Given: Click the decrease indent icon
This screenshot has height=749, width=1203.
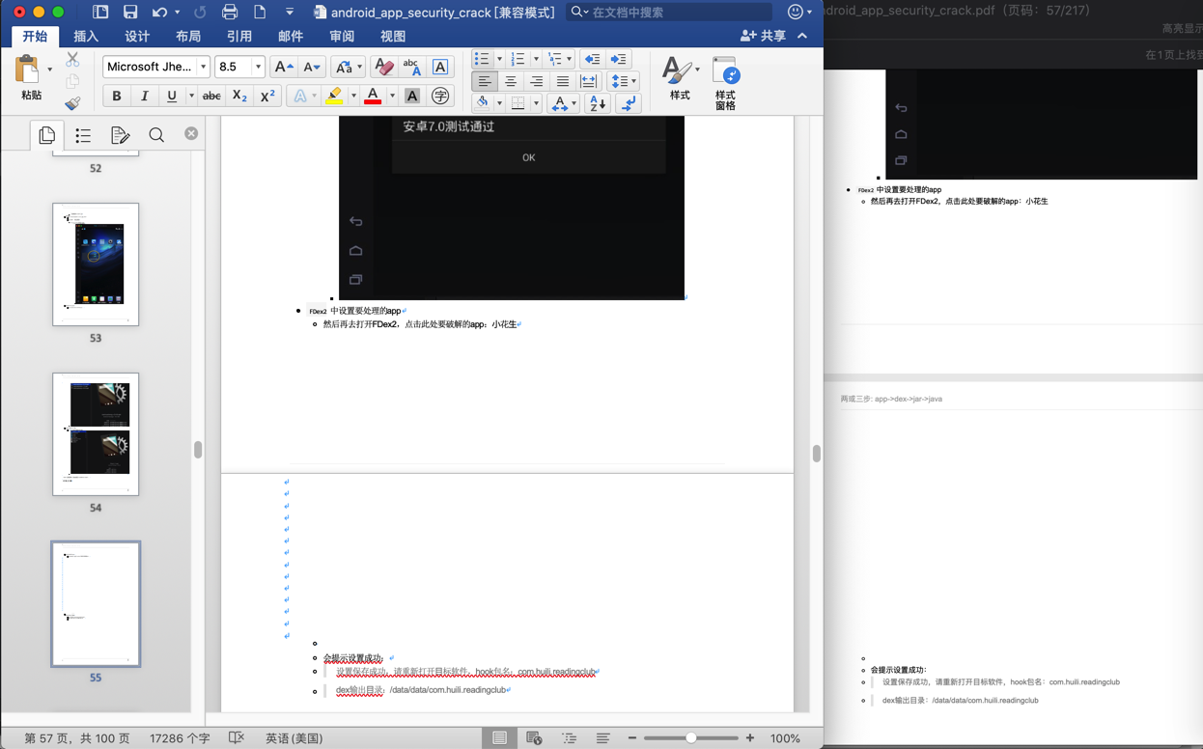Looking at the screenshot, I should [592, 59].
